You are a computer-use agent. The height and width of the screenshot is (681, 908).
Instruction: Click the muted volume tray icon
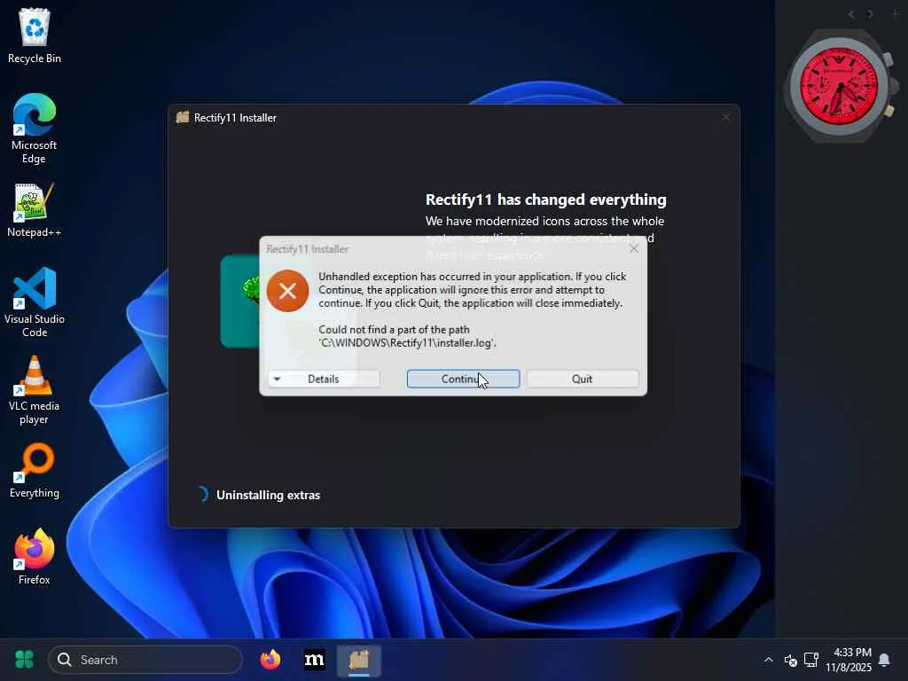[x=790, y=660]
